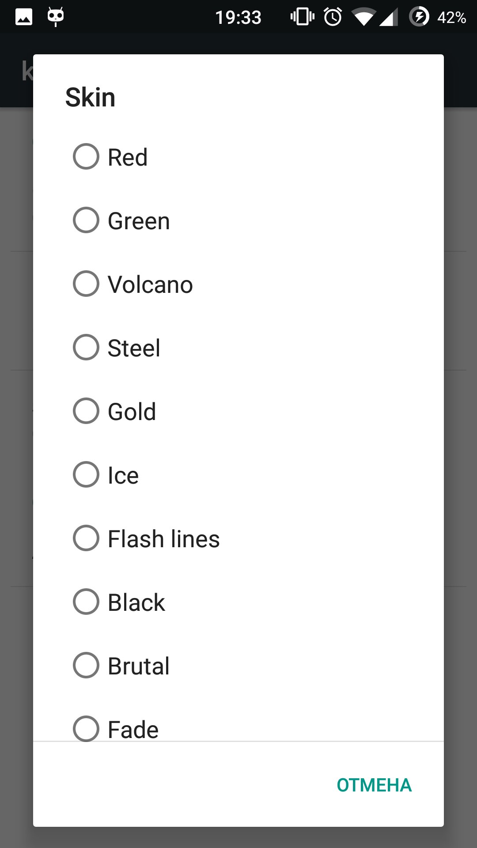Tap the 19:33 clock in status bar
This screenshot has height=848, width=477.
(238, 18)
